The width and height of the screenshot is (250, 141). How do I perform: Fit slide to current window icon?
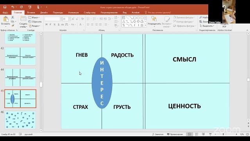247,134
